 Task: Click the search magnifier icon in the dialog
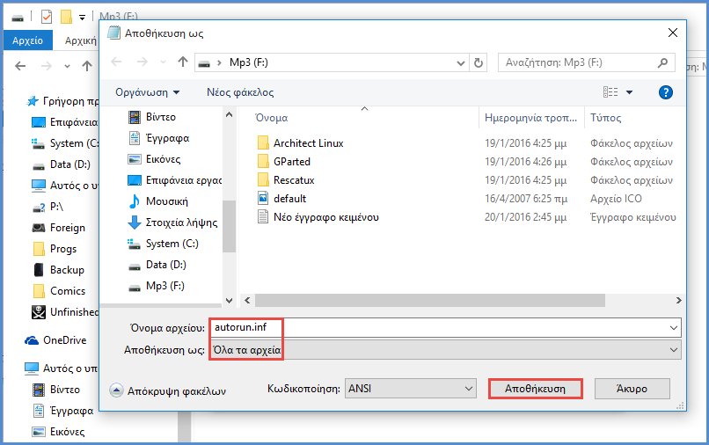point(662,62)
